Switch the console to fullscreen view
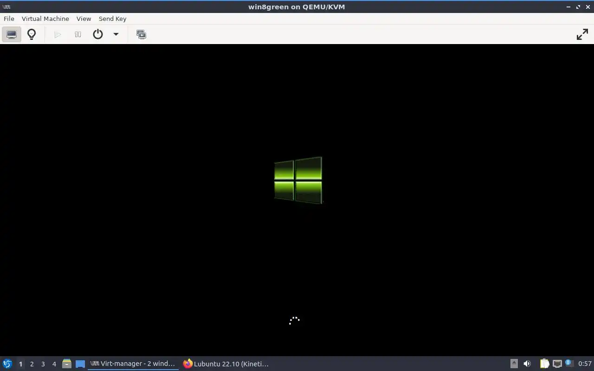 582,34
